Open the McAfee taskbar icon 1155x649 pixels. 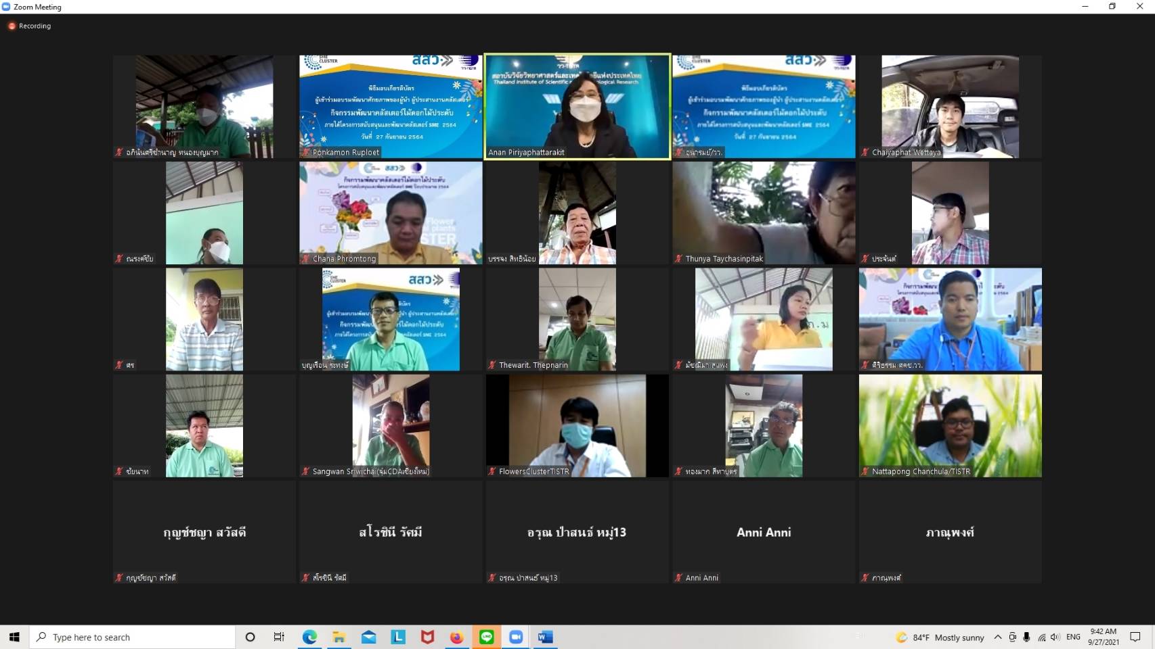tap(427, 637)
